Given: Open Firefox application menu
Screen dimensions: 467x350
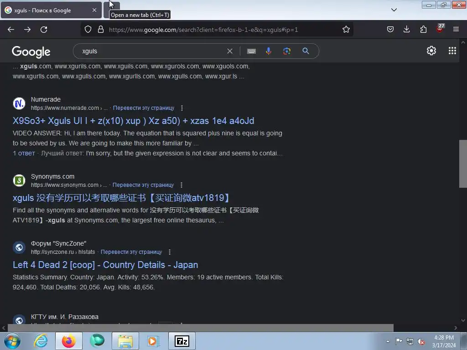Looking at the screenshot, I should click(x=456, y=30).
